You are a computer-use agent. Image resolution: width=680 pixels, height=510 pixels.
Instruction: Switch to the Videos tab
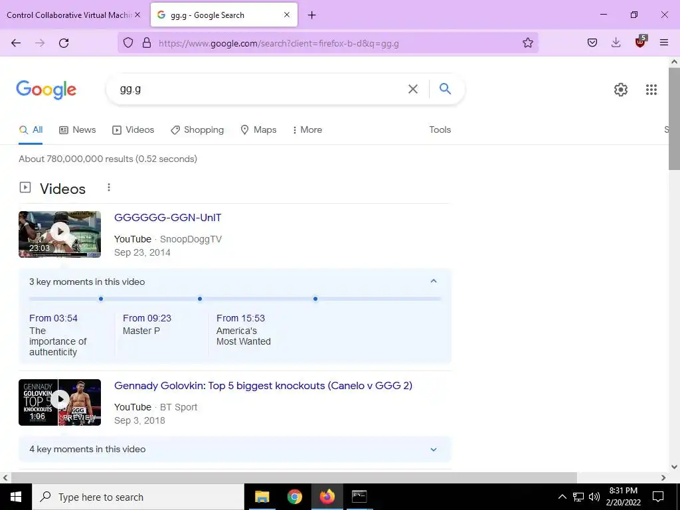click(x=133, y=129)
